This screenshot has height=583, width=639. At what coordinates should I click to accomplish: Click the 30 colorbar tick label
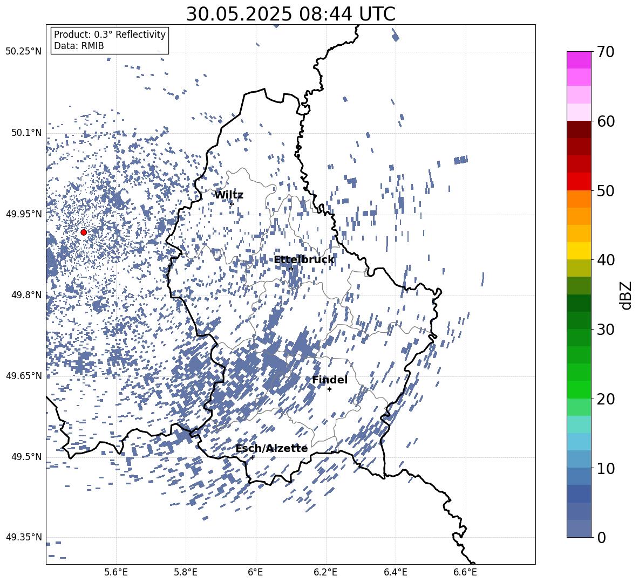pos(606,329)
